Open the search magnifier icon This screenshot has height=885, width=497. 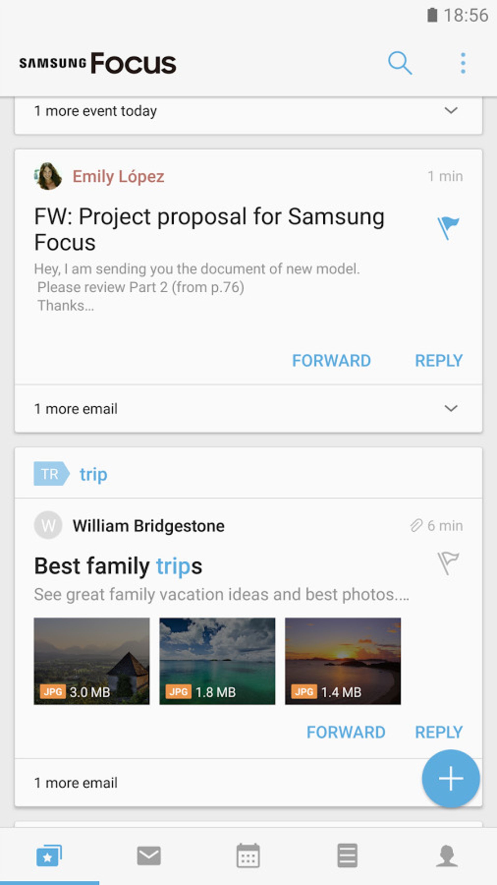pos(399,63)
